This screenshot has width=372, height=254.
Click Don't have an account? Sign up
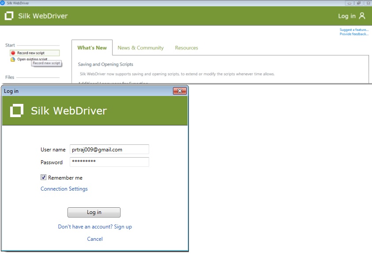coord(95,227)
